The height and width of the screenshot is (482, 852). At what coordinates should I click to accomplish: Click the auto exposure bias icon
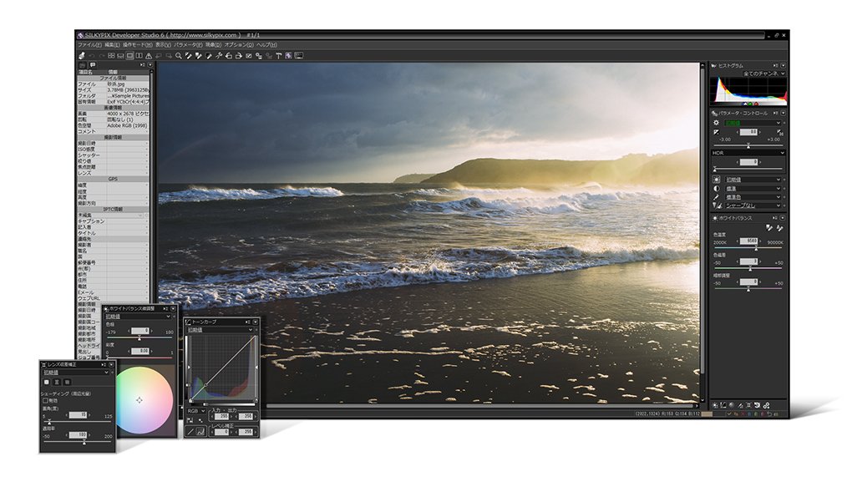coord(779,132)
